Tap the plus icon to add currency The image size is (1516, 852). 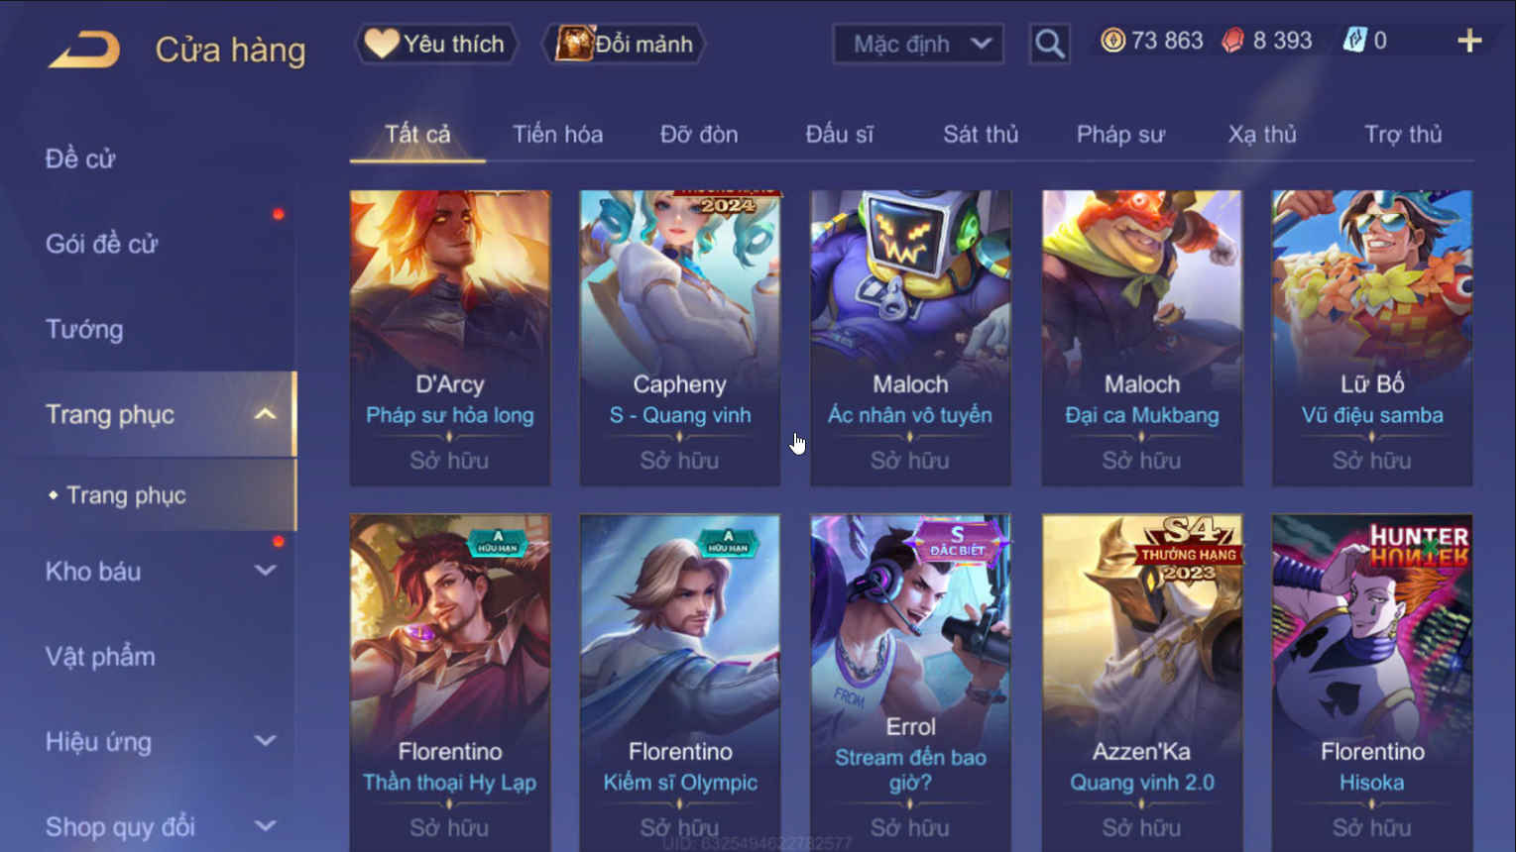pyautogui.click(x=1469, y=41)
